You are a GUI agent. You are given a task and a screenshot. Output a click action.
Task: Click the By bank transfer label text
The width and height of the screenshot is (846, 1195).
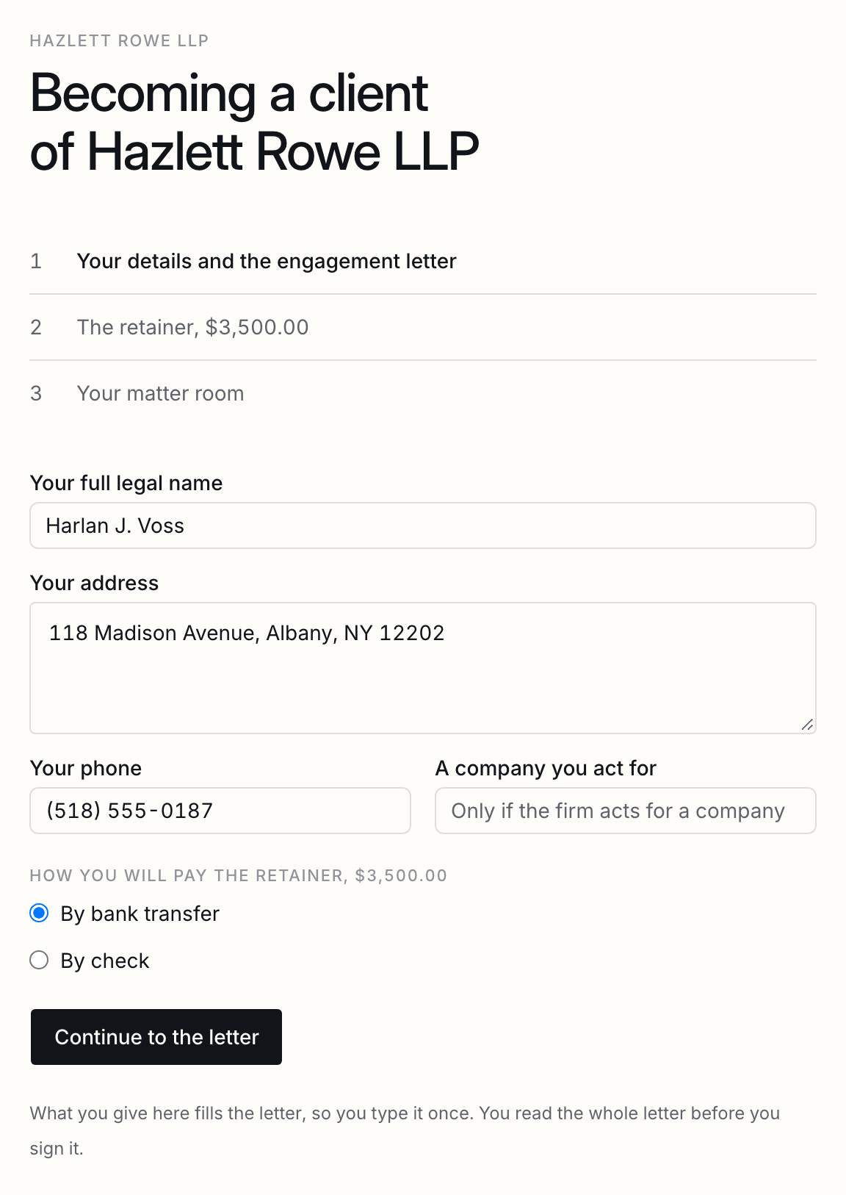click(140, 914)
